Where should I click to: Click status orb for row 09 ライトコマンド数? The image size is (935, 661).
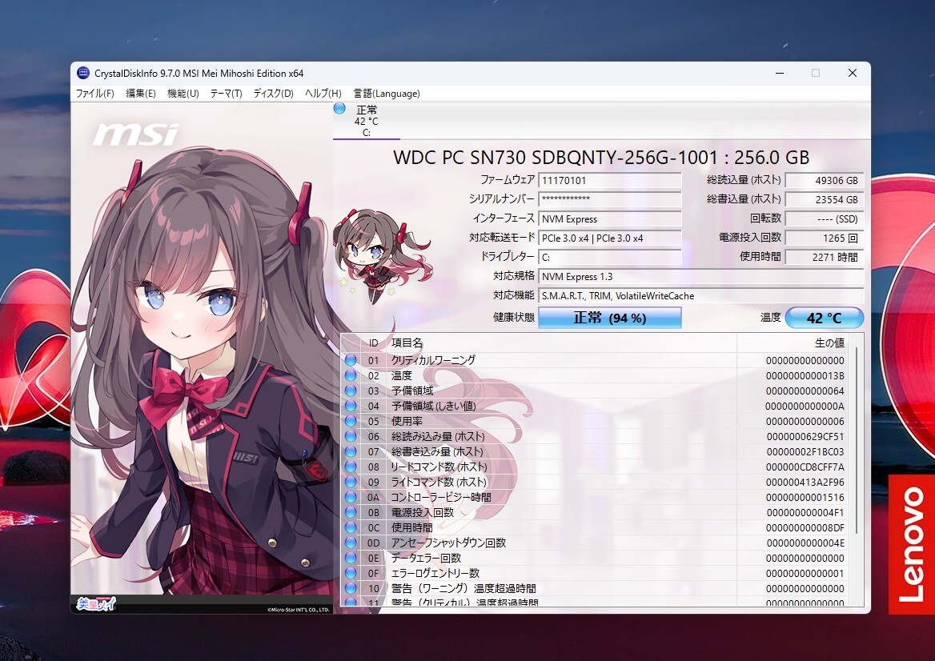click(x=351, y=482)
